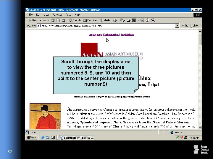Click the Internet zone status icon

[172, 132]
